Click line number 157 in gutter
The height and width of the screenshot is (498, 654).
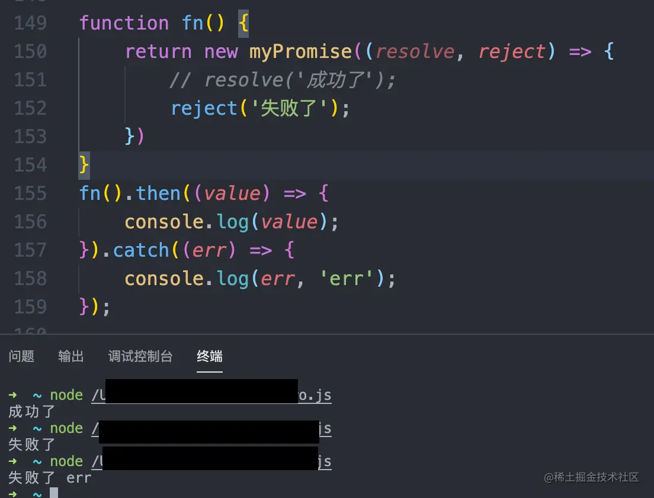(x=30, y=250)
